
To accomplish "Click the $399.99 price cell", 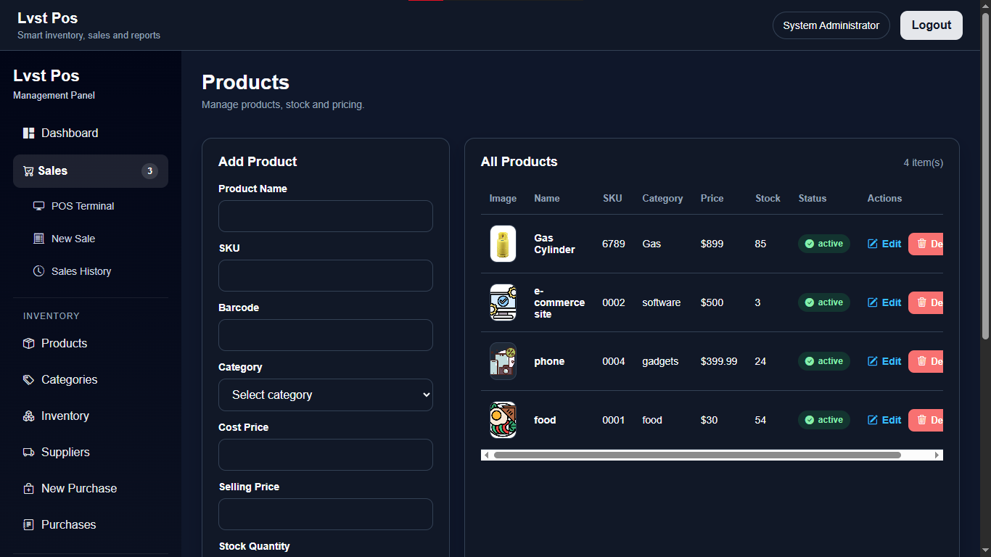I will coord(719,361).
